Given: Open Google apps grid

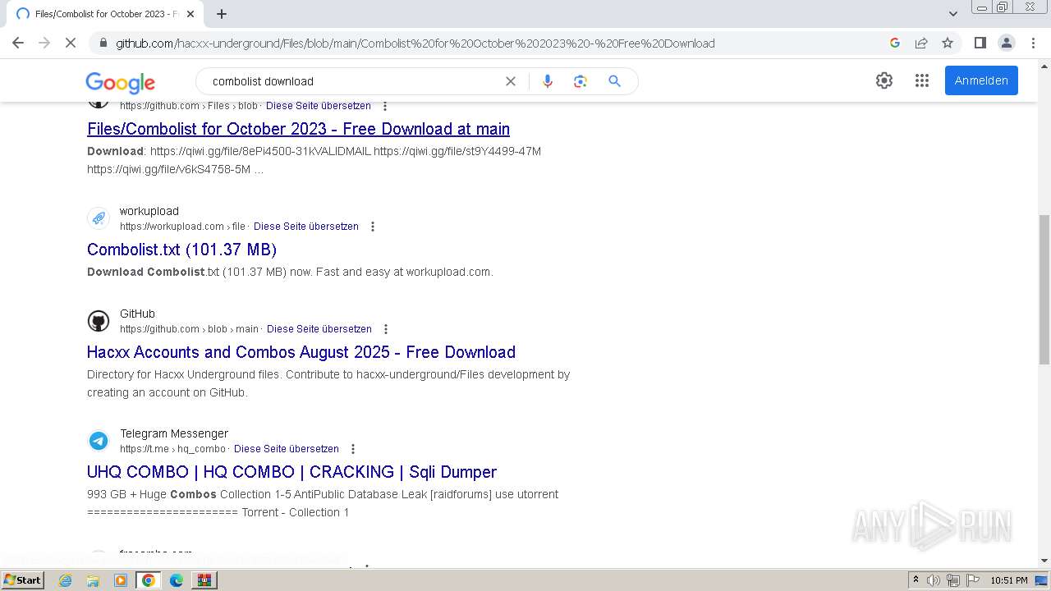Looking at the screenshot, I should [x=922, y=80].
